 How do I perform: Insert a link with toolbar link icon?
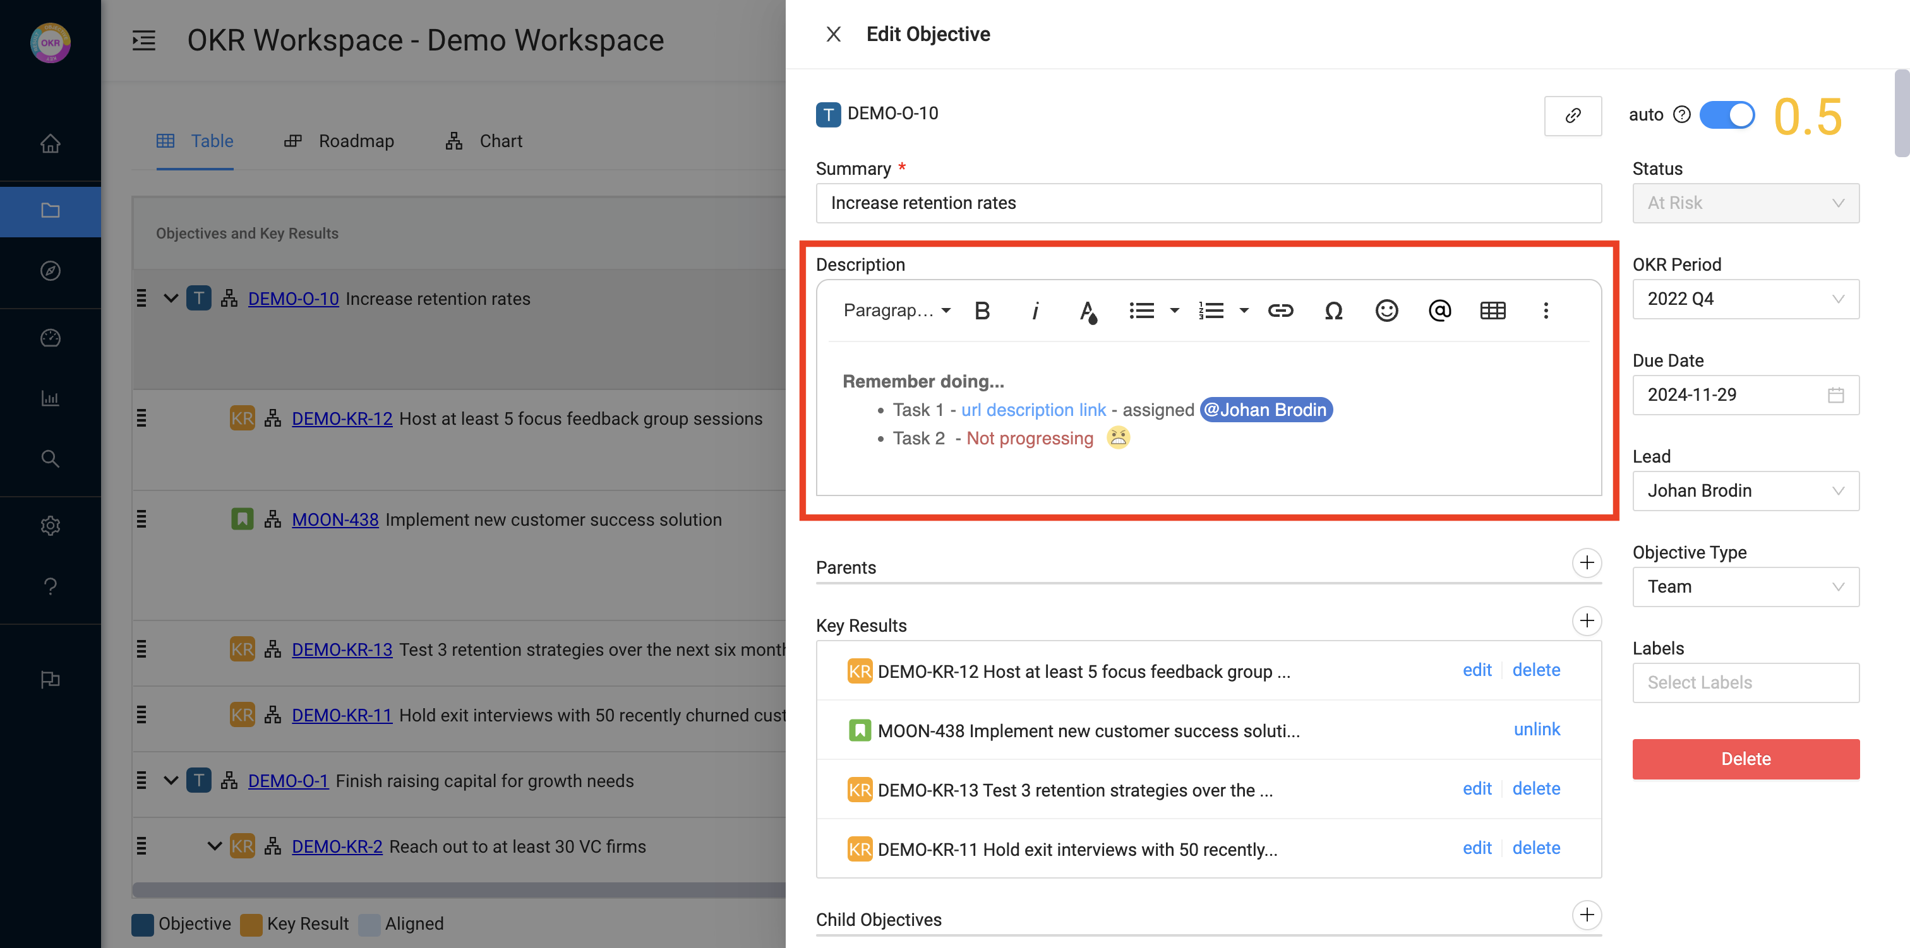(x=1280, y=311)
